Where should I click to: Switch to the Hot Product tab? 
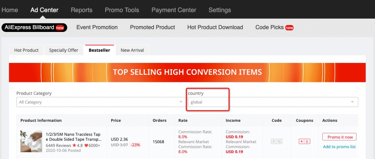tap(26, 50)
